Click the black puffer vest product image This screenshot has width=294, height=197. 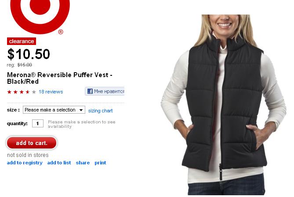(x=224, y=105)
